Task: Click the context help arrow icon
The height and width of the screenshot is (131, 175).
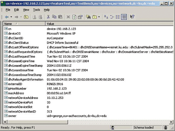Action: point(132,17)
